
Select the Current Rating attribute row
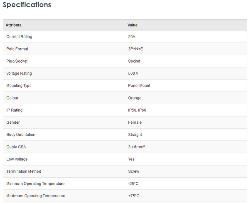19,37
